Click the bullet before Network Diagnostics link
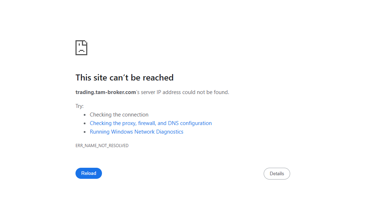The image size is (366, 213). 85,132
